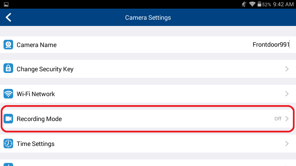The height and width of the screenshot is (166, 296).
Task: Edit the Frontdoor991 camera name field
Action: [271, 45]
